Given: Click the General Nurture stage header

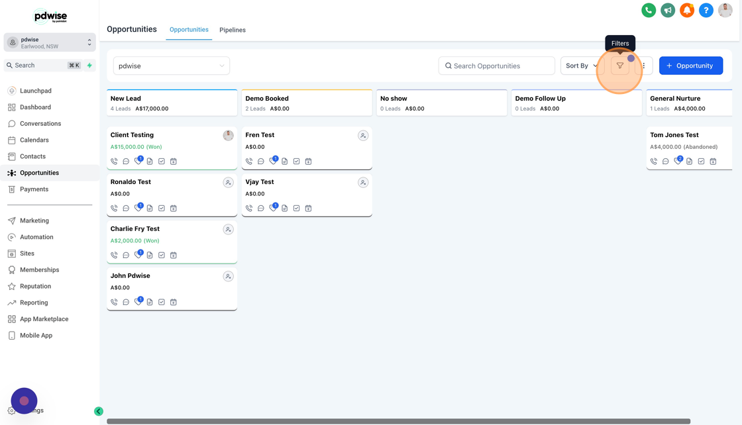Looking at the screenshot, I should pyautogui.click(x=689, y=103).
